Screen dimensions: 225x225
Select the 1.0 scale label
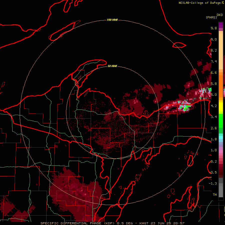[x=214, y=150]
